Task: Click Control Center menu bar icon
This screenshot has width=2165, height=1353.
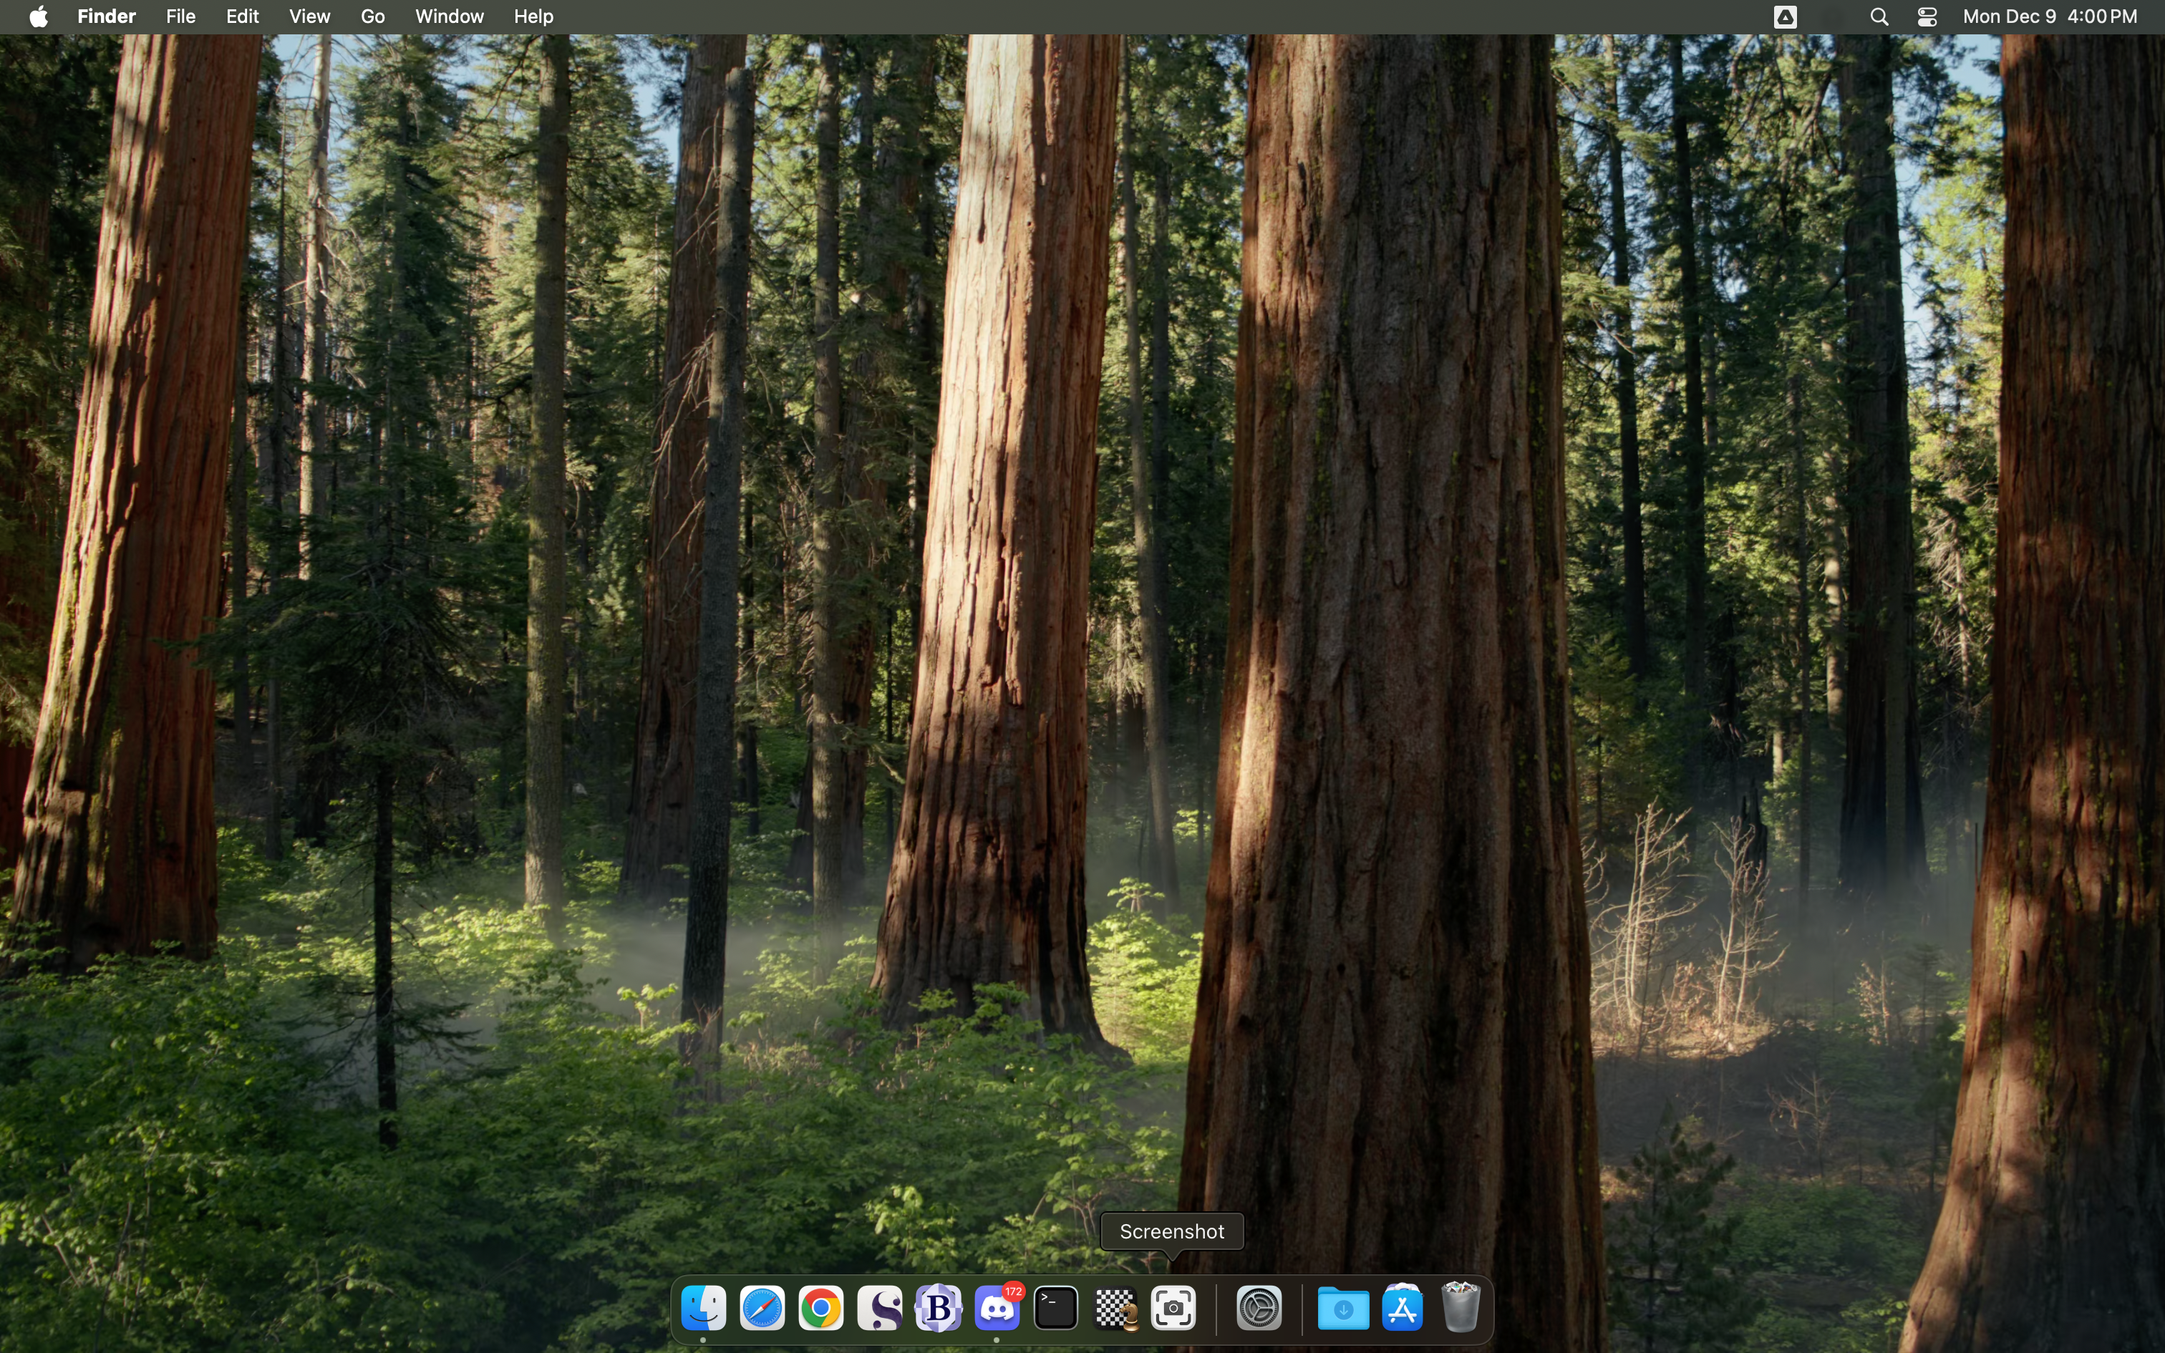Action: (x=1928, y=17)
